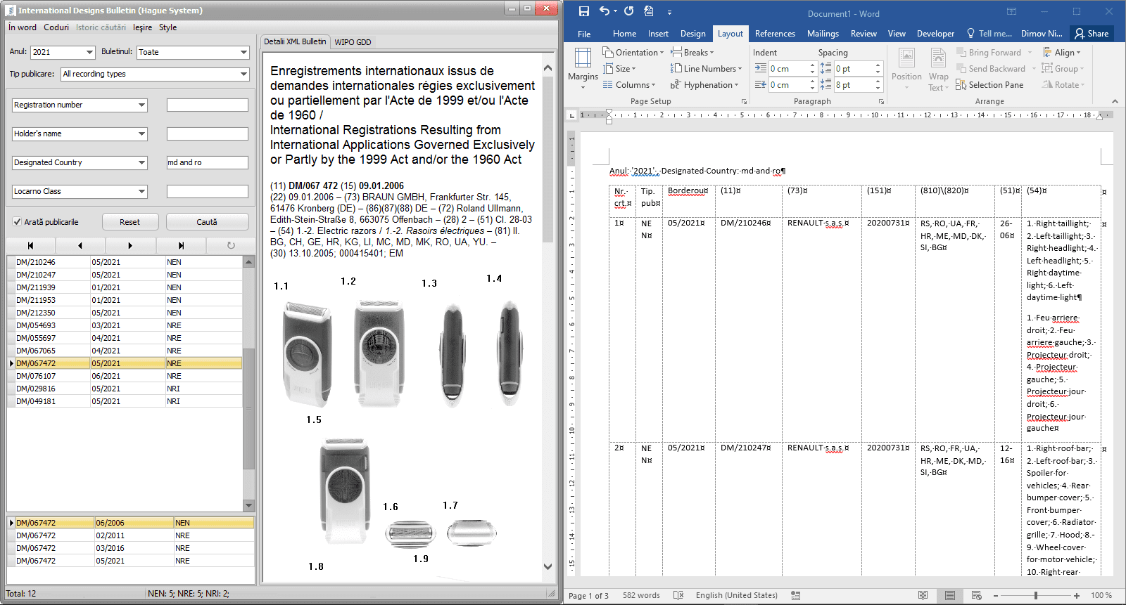
Task: Click zoom in plus button in Word
Action: pos(1077,595)
